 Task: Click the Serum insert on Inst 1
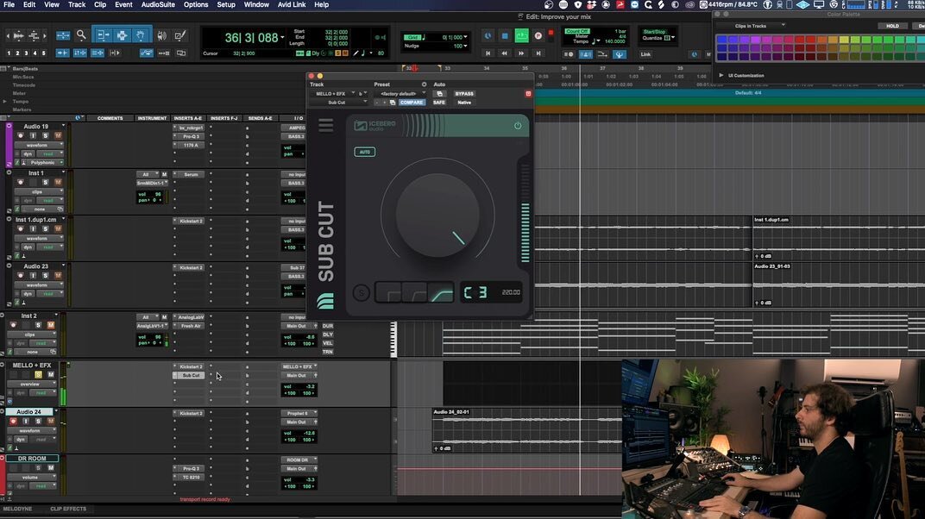(x=190, y=174)
